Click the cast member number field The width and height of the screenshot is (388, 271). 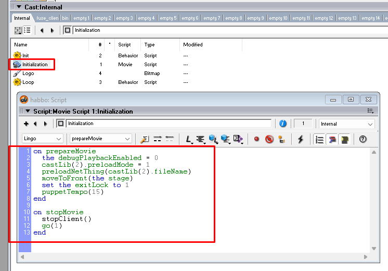tap(303, 124)
